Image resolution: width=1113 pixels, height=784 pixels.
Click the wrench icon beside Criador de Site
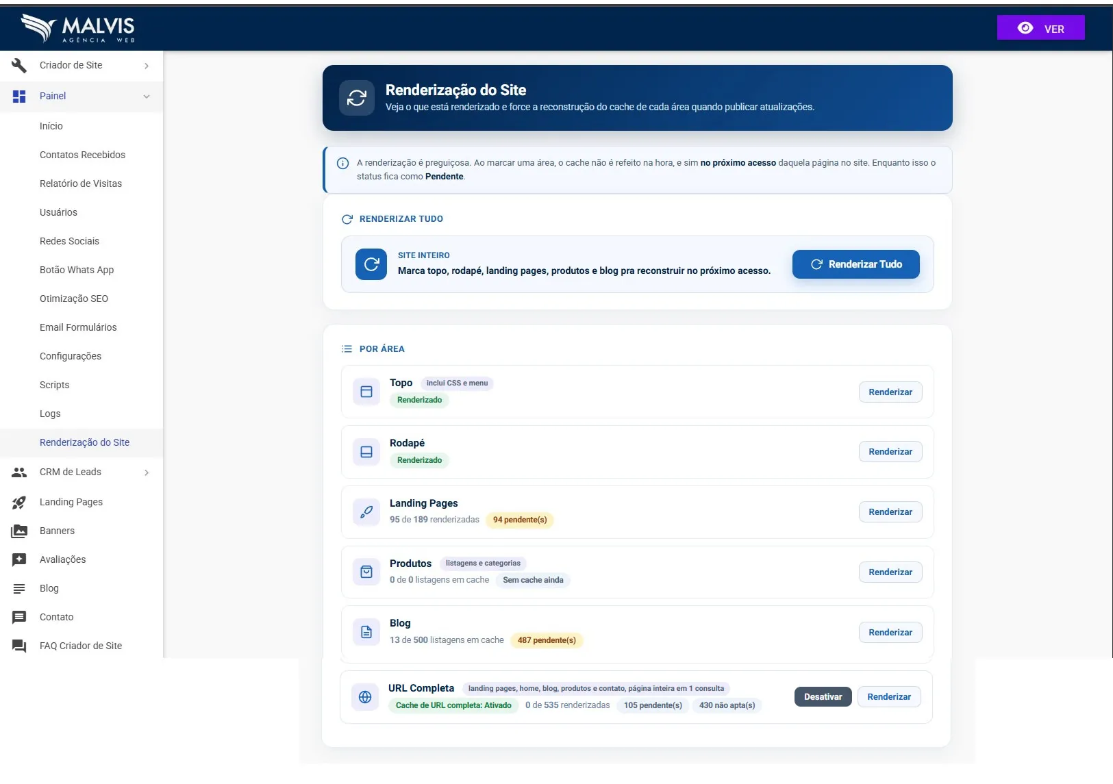click(19, 65)
